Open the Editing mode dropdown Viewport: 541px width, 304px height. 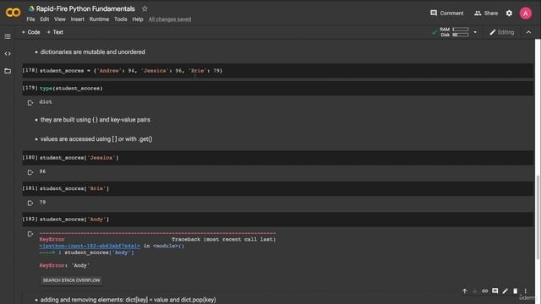click(x=501, y=32)
